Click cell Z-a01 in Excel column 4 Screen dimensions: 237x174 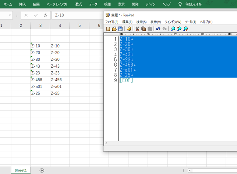(x=60, y=86)
